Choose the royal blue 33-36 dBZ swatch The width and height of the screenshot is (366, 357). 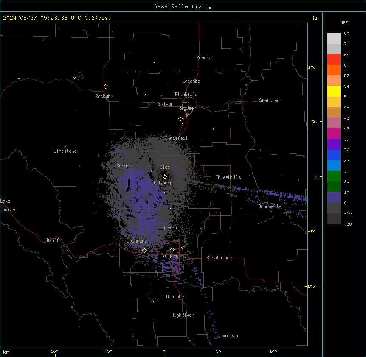pyautogui.click(x=334, y=155)
